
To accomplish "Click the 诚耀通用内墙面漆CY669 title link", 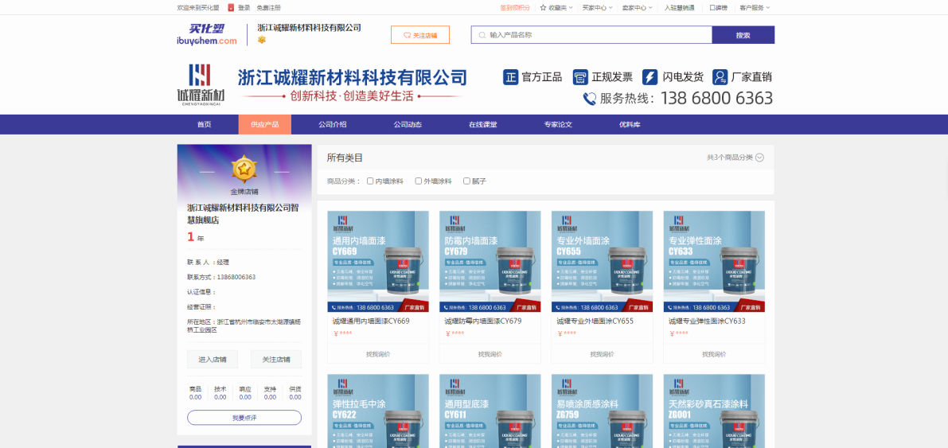I will (371, 321).
